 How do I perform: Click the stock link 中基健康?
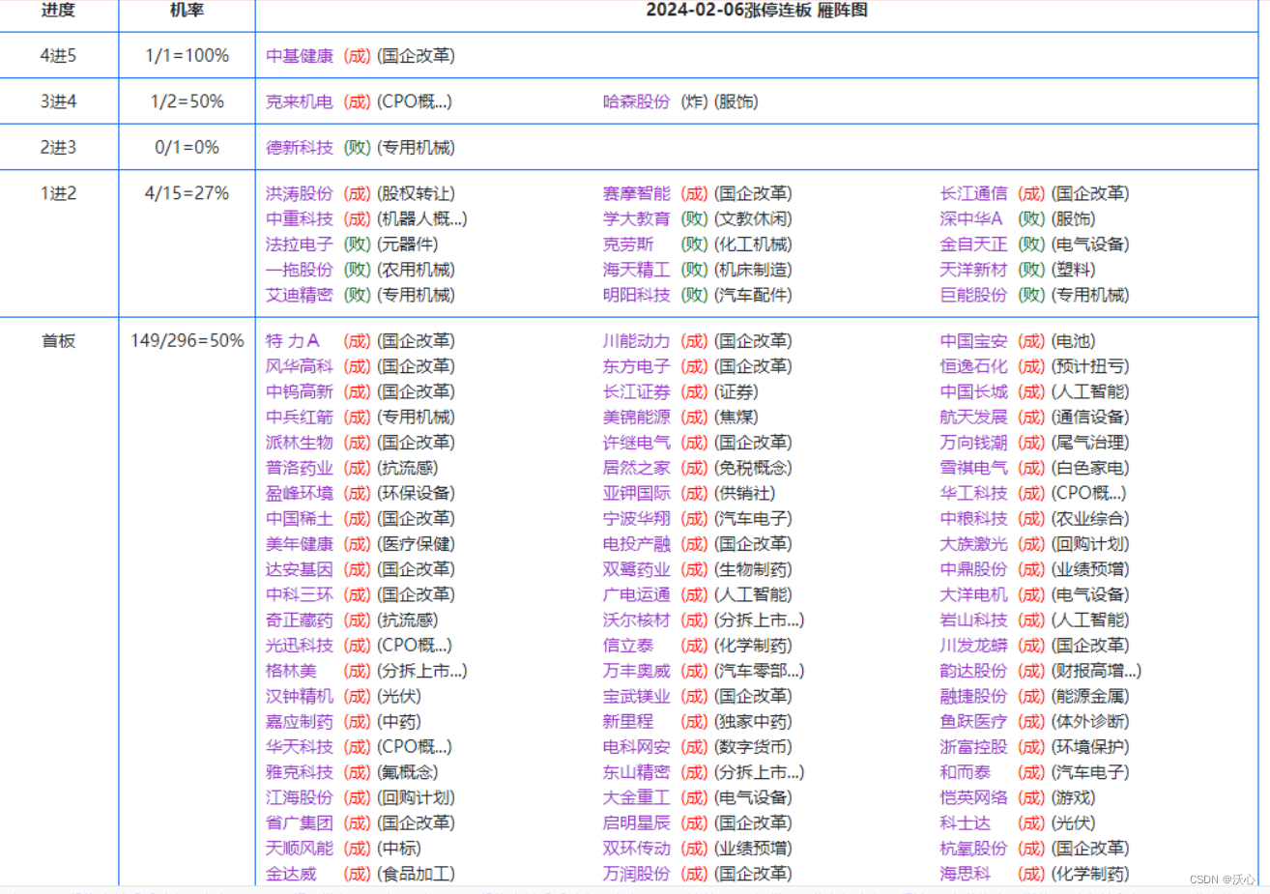point(300,56)
